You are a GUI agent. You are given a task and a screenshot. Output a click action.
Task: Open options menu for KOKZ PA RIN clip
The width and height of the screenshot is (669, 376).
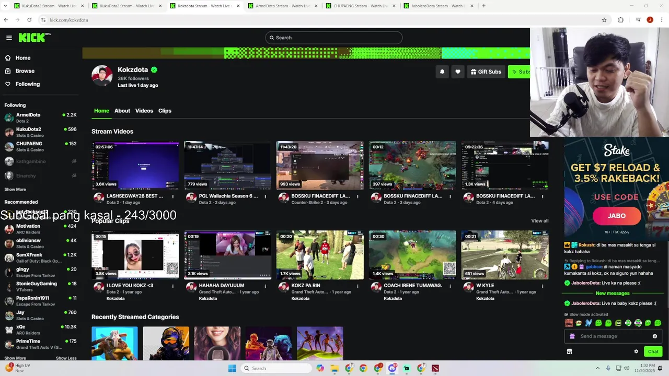point(357,286)
